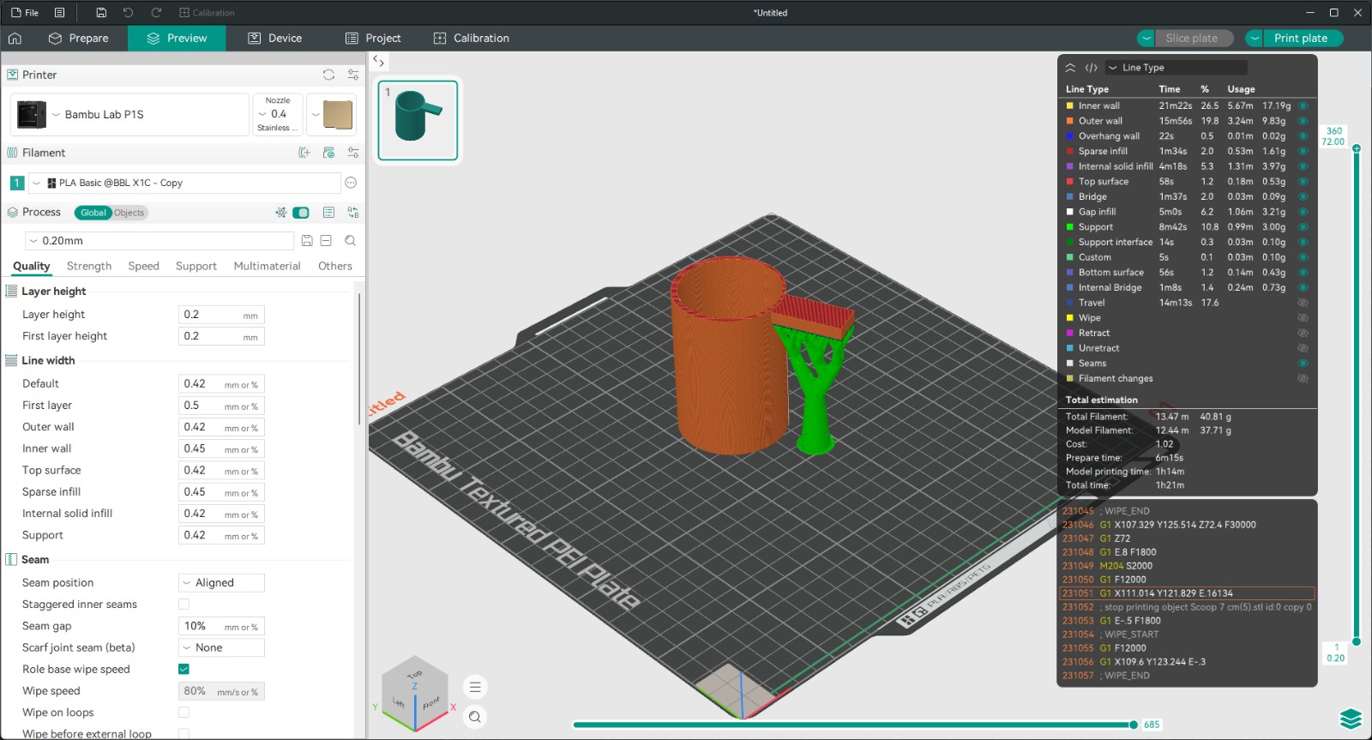The image size is (1372, 740).
Task: Enable Staggered inner seams checkbox
Action: click(184, 605)
